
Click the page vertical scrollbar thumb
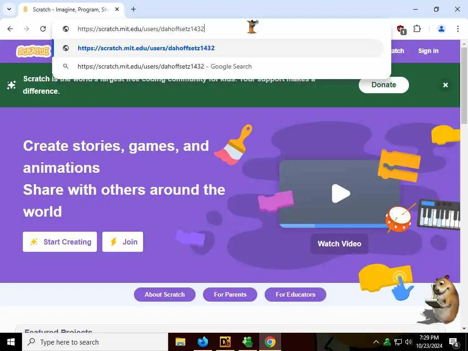(x=464, y=85)
